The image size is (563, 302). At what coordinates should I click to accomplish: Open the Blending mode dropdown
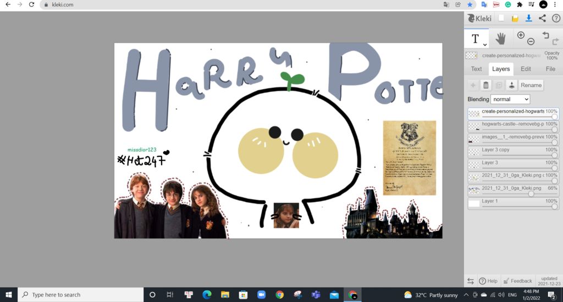[x=510, y=99]
